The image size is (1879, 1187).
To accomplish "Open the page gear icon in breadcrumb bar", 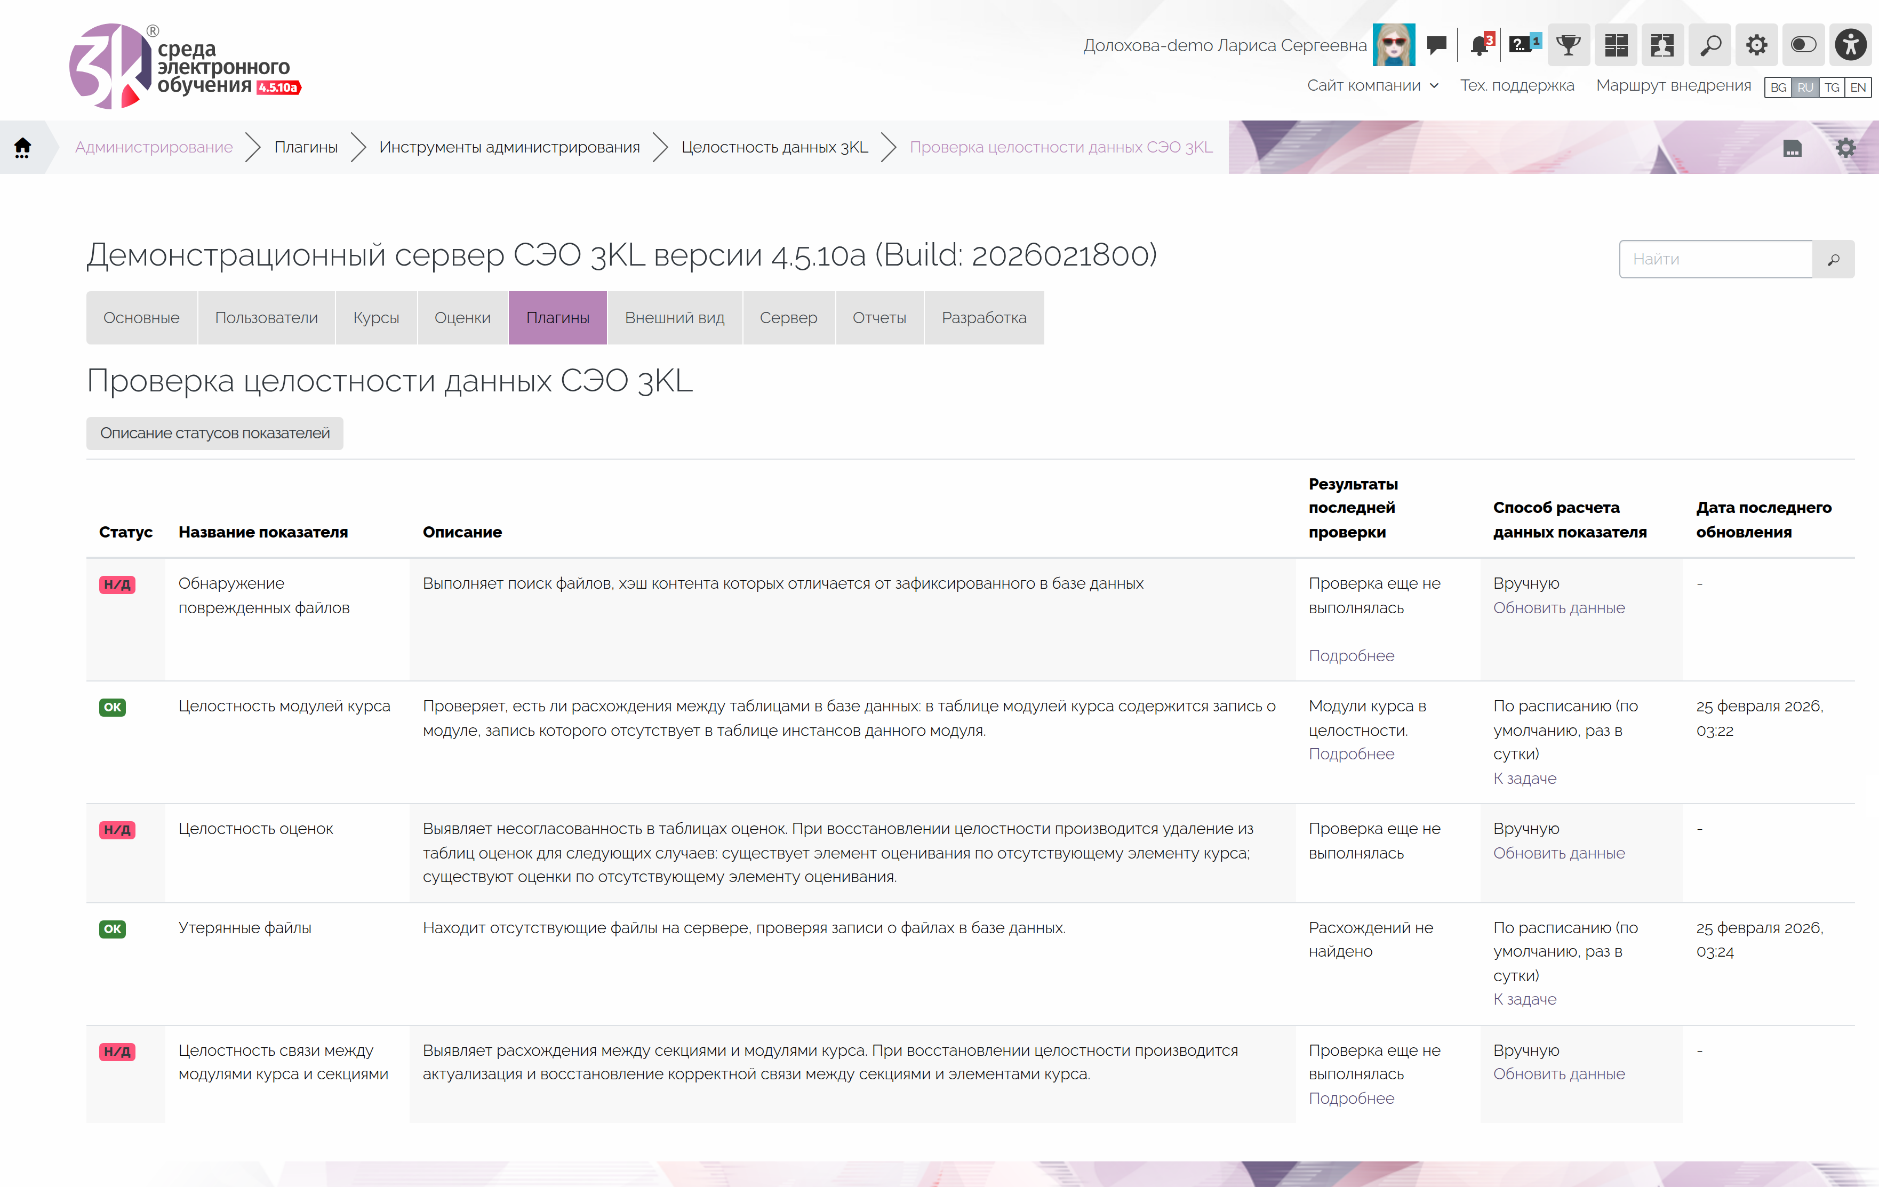I will point(1845,148).
